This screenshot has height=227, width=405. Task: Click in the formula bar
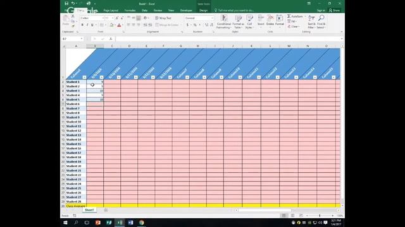[x=228, y=39]
